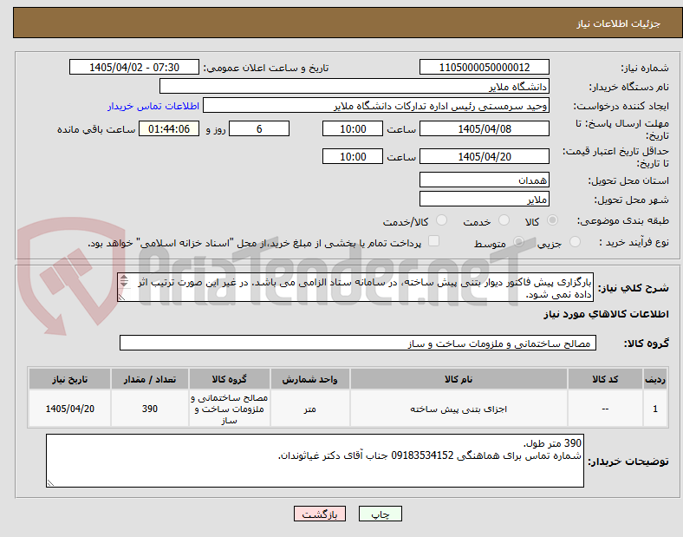
Task: Click the بازگشت back button
Action: [320, 514]
